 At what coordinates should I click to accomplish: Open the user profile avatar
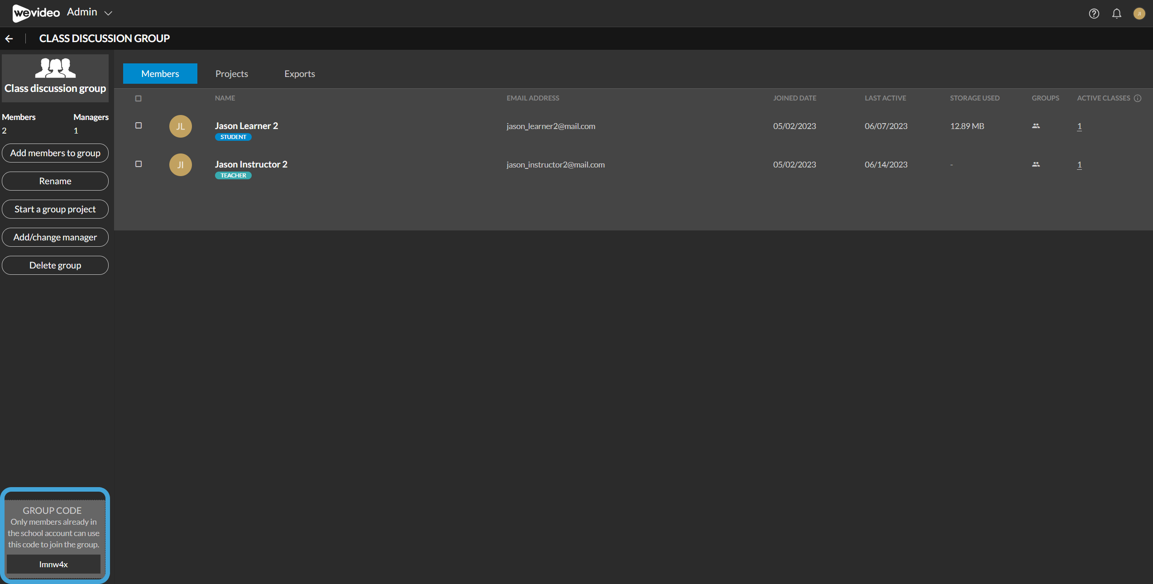[1139, 14]
